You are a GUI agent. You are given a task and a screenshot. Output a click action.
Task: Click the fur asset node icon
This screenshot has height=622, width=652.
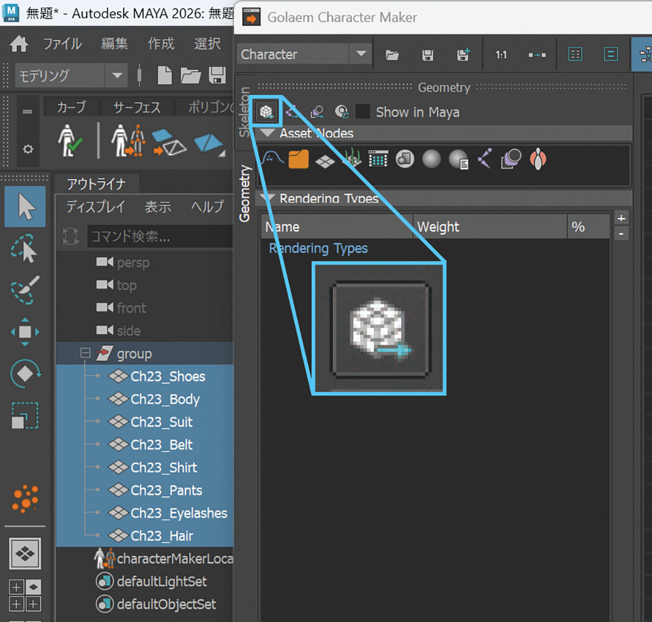(352, 159)
